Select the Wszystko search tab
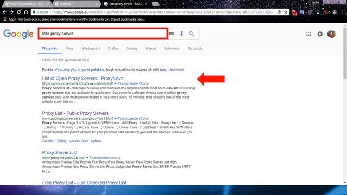Viewport: 347px width, 195px height. point(50,48)
